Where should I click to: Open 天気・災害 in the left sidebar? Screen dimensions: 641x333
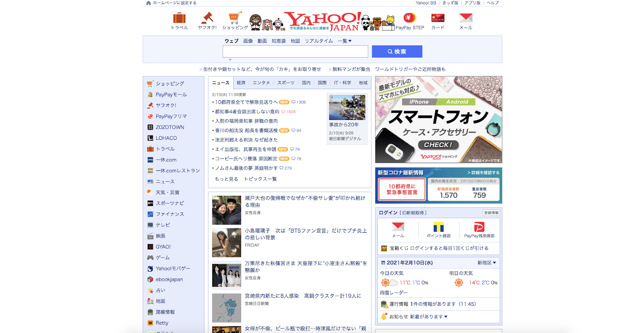click(167, 192)
